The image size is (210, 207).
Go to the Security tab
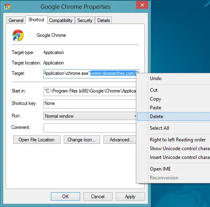85,20
